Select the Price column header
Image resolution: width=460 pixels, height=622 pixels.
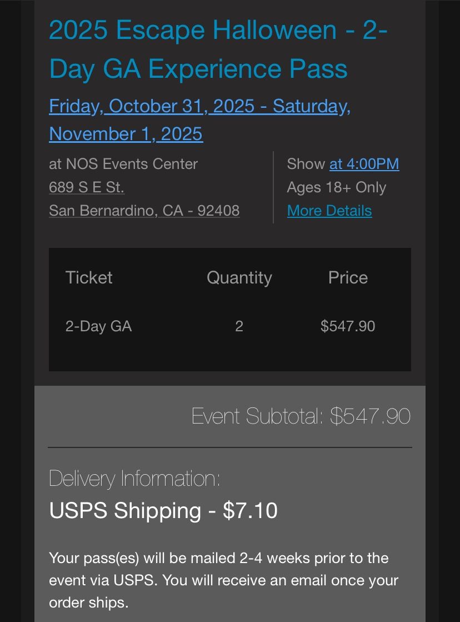tap(348, 277)
